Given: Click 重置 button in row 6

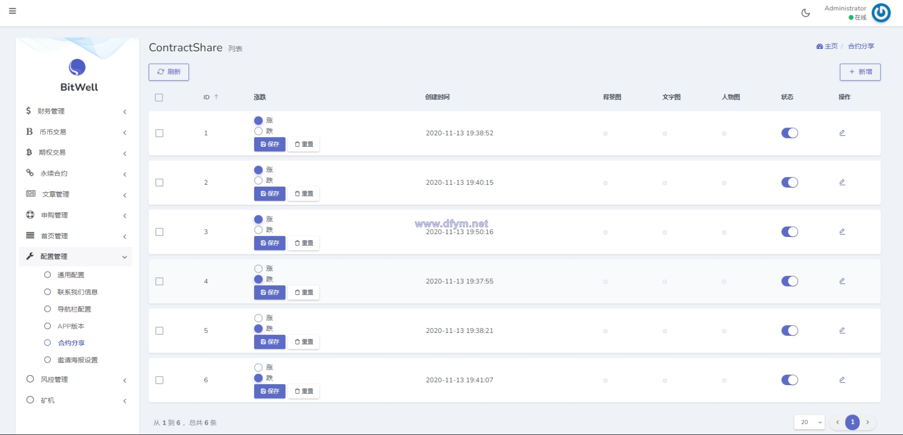Looking at the screenshot, I should point(304,391).
